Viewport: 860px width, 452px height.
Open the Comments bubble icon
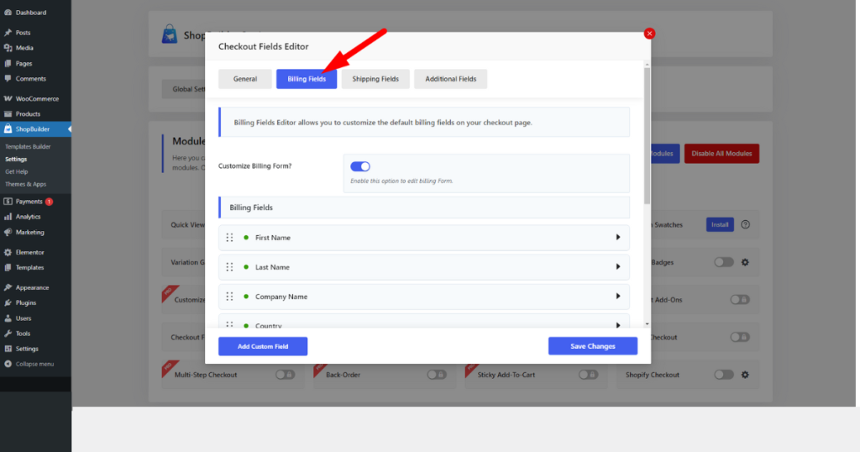(x=8, y=78)
